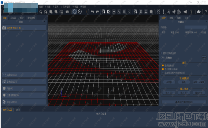The width and height of the screenshot is (208, 128).
Task: Click the 拾取 -> 编辑 button
Action: pyautogui.click(x=199, y=82)
